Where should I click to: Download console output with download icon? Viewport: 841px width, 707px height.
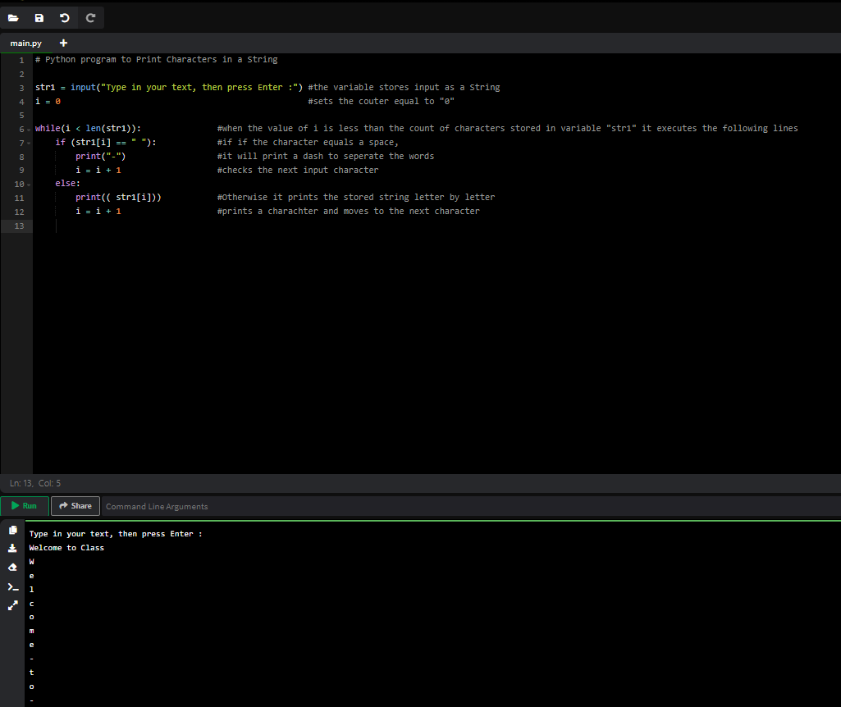pyautogui.click(x=13, y=549)
